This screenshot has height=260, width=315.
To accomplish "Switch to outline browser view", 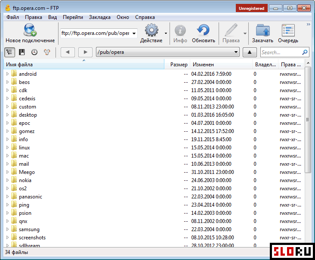I will tap(9, 52).
